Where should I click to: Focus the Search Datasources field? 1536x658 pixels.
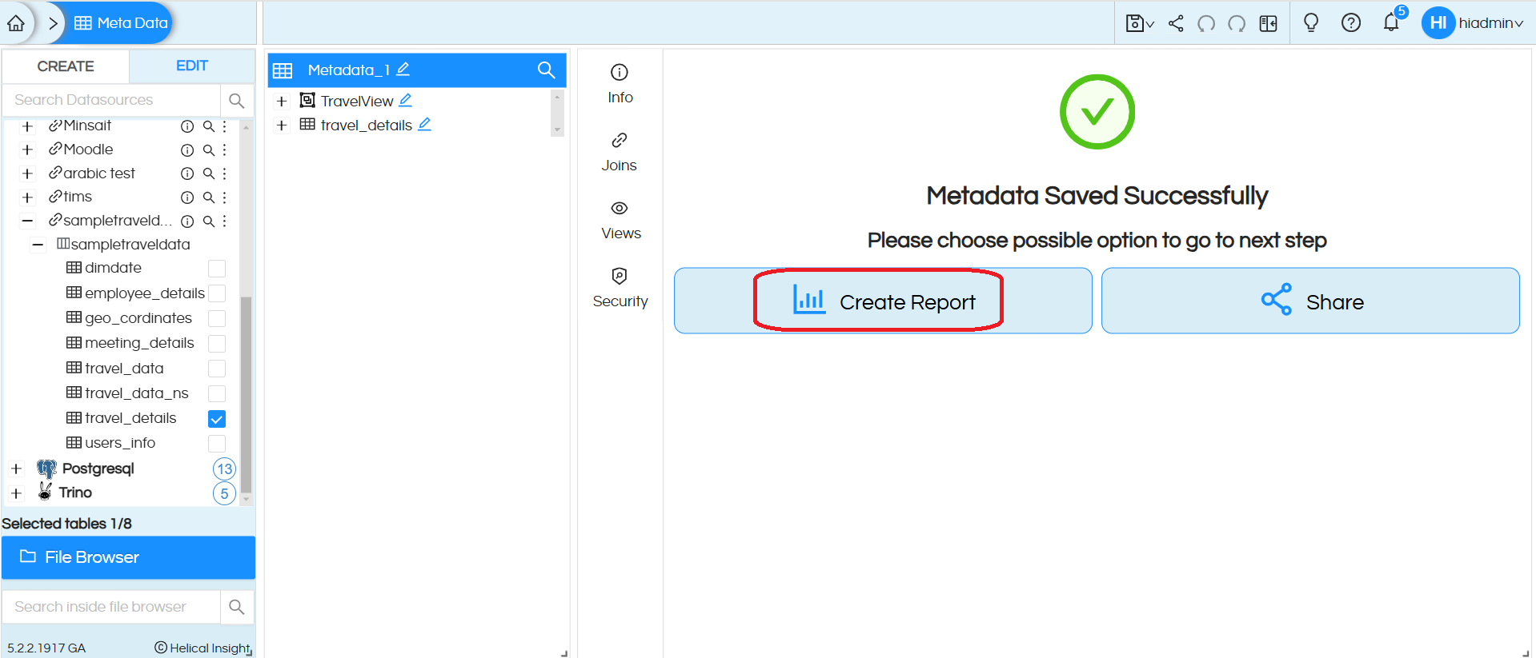click(111, 100)
